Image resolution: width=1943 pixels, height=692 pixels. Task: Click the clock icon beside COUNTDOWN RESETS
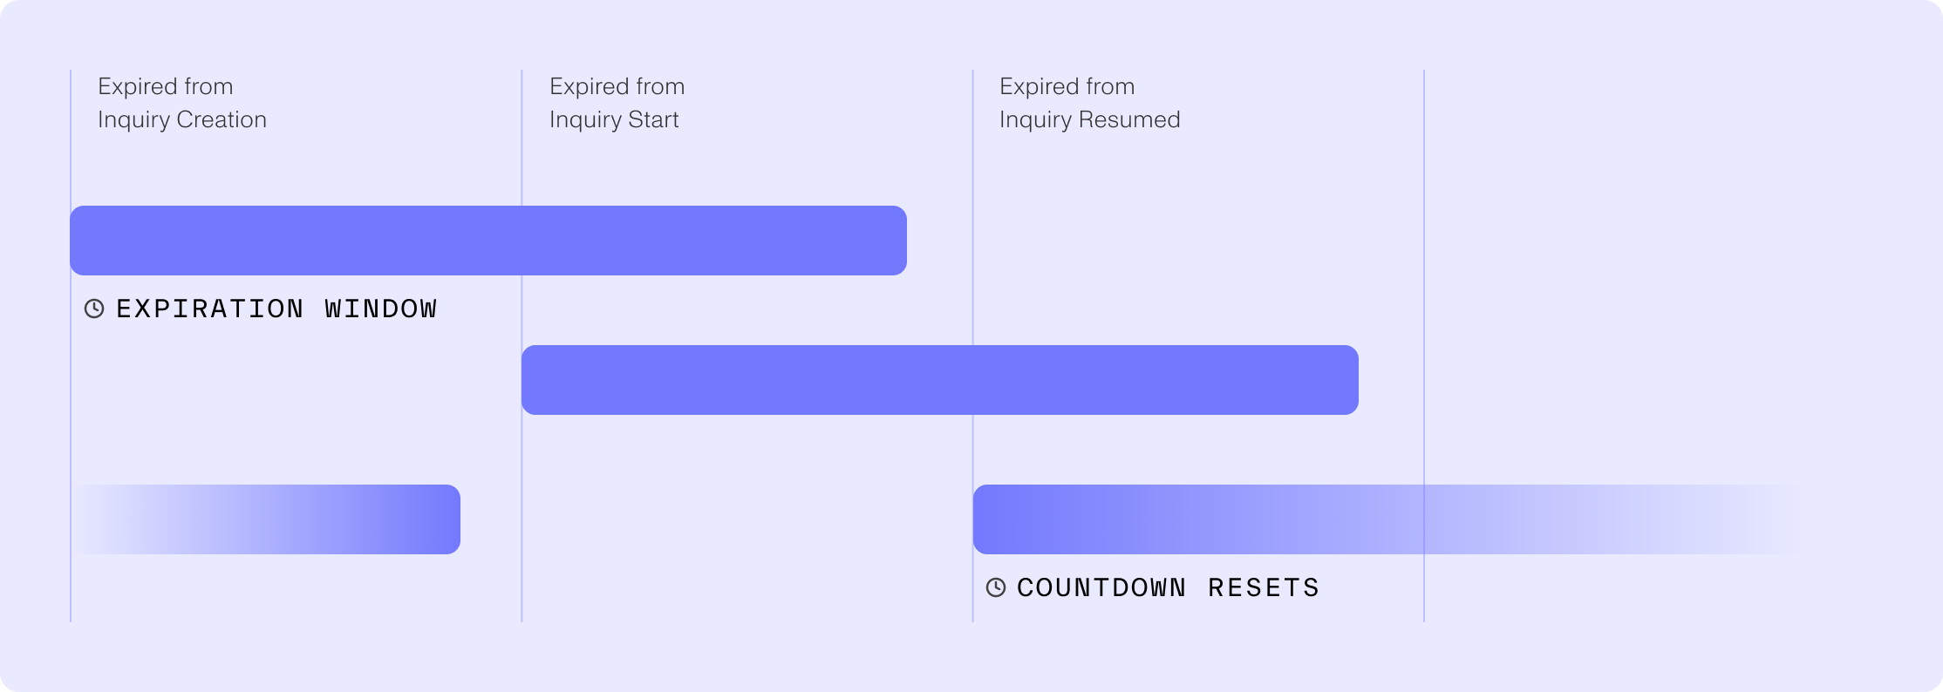pyautogui.click(x=996, y=587)
